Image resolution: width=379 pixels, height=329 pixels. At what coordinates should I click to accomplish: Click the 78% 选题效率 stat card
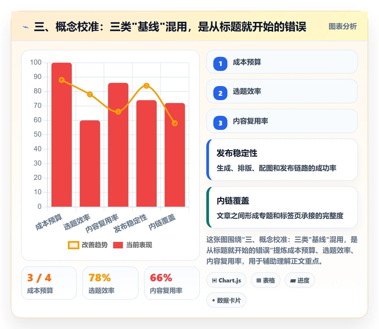[x=110, y=283]
